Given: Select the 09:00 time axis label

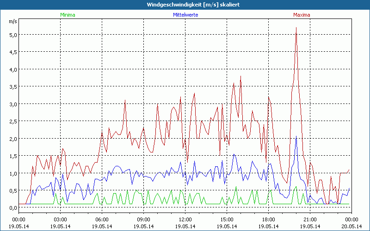Looking at the screenshot, I should tap(143, 219).
